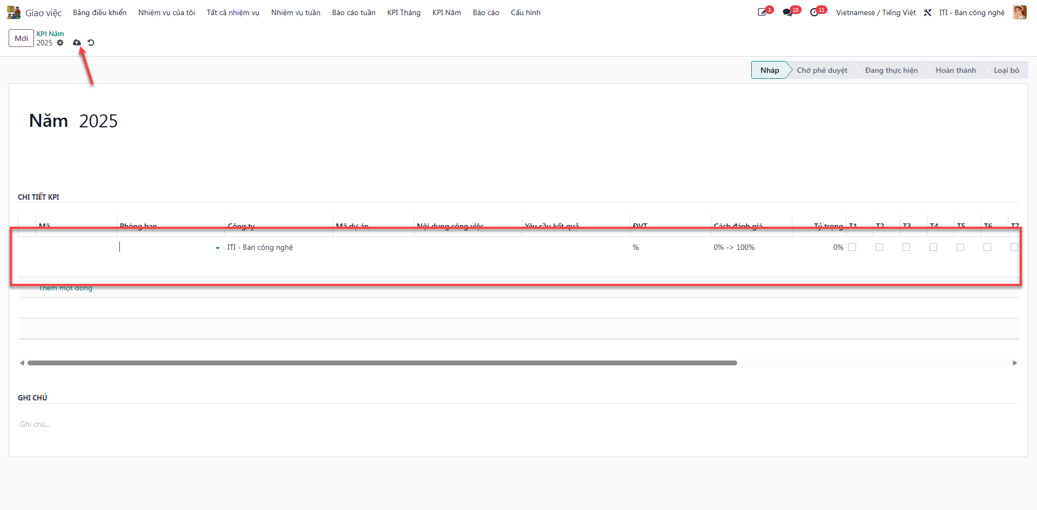Click the year field showing 2025
Image resolution: width=1037 pixels, height=510 pixels.
pos(98,121)
